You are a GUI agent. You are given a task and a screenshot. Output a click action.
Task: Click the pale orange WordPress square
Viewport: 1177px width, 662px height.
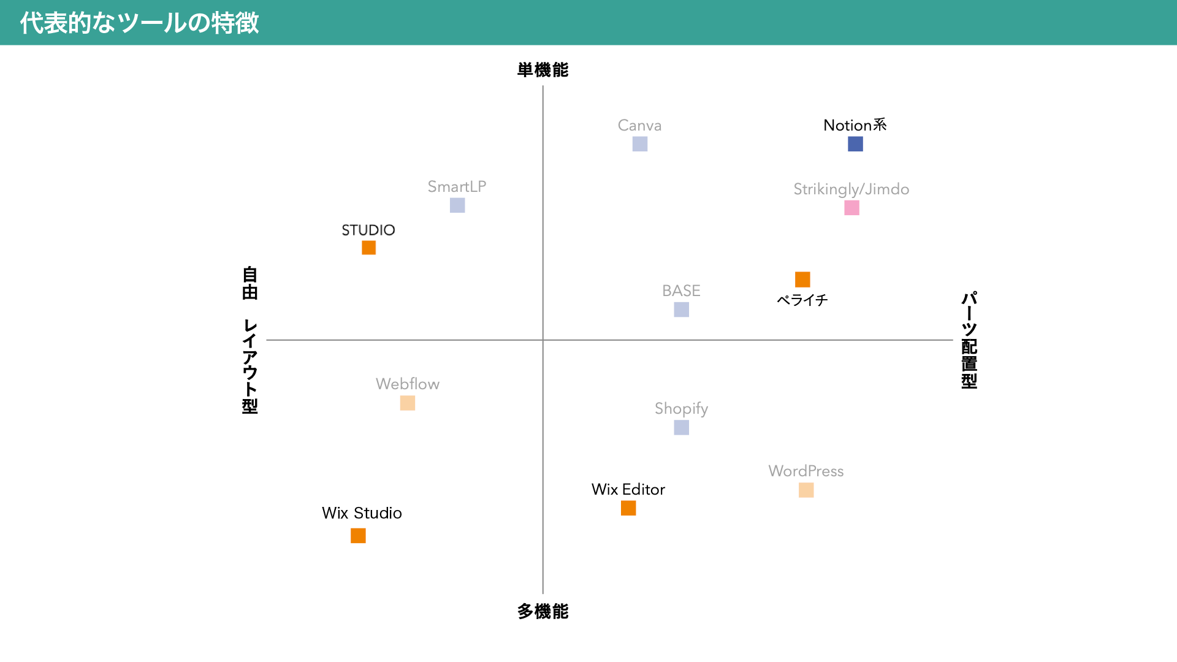[x=806, y=490]
